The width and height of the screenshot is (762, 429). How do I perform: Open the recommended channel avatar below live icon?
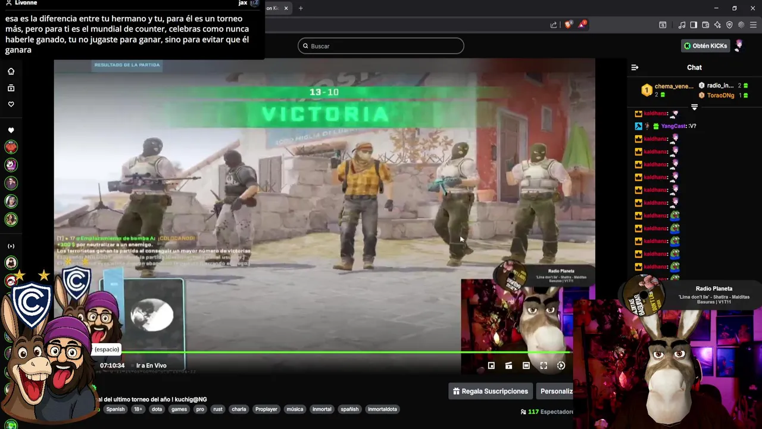11,262
